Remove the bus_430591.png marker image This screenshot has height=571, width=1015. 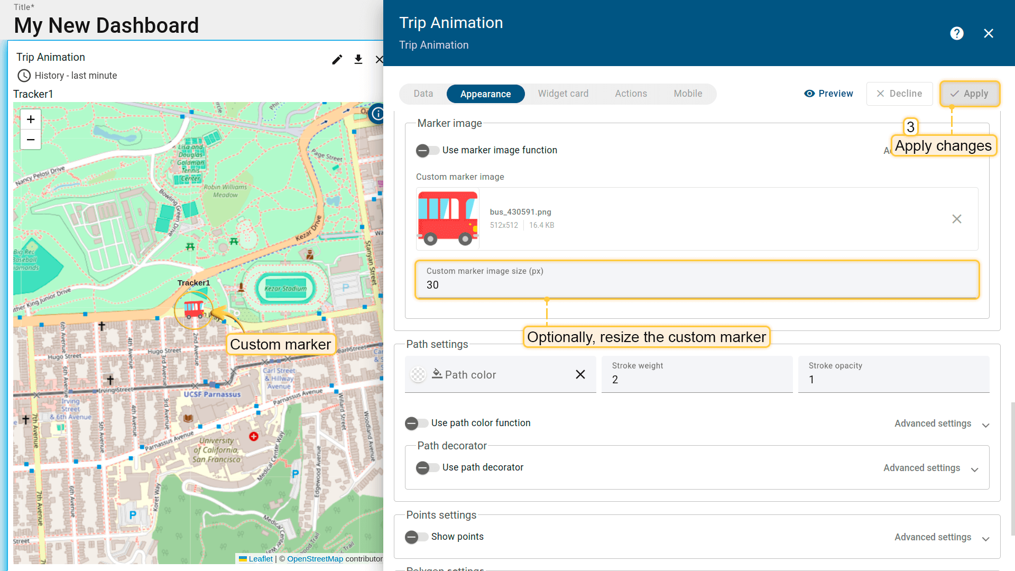pos(956,219)
